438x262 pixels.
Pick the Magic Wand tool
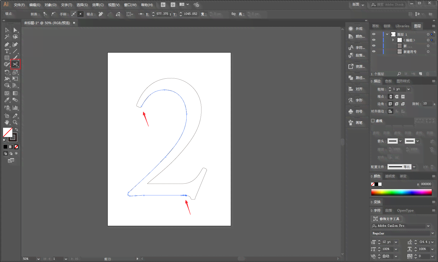pos(7,37)
